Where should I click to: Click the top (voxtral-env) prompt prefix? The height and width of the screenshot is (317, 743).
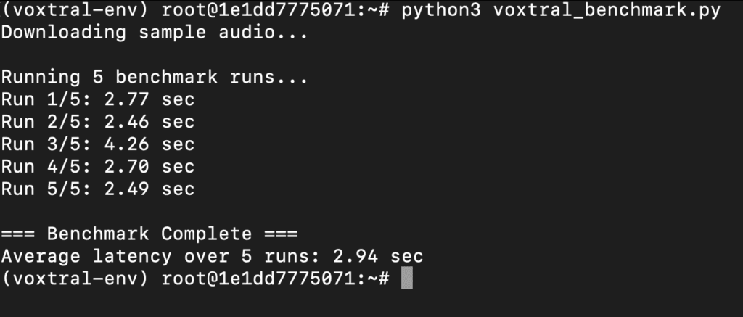coord(75,10)
